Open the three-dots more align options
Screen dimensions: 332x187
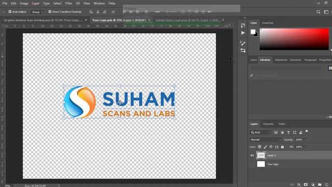157,12
